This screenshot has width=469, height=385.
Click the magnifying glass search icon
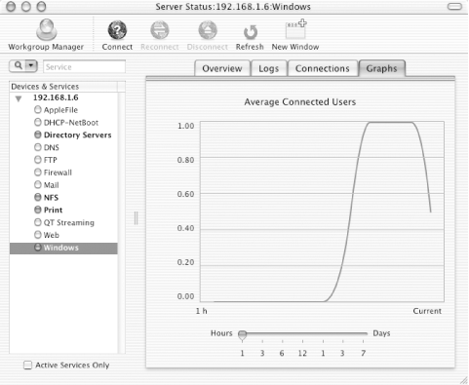[x=19, y=66]
